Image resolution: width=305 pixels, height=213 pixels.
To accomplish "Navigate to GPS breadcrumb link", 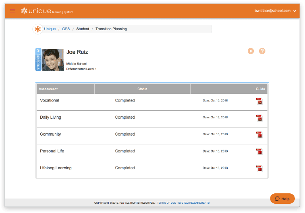I will pos(66,29).
